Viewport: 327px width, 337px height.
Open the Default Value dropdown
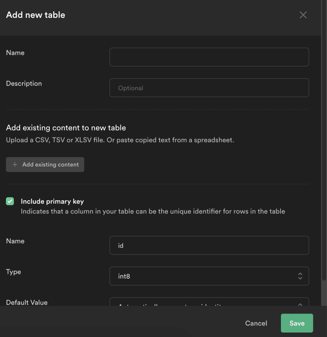click(209, 302)
